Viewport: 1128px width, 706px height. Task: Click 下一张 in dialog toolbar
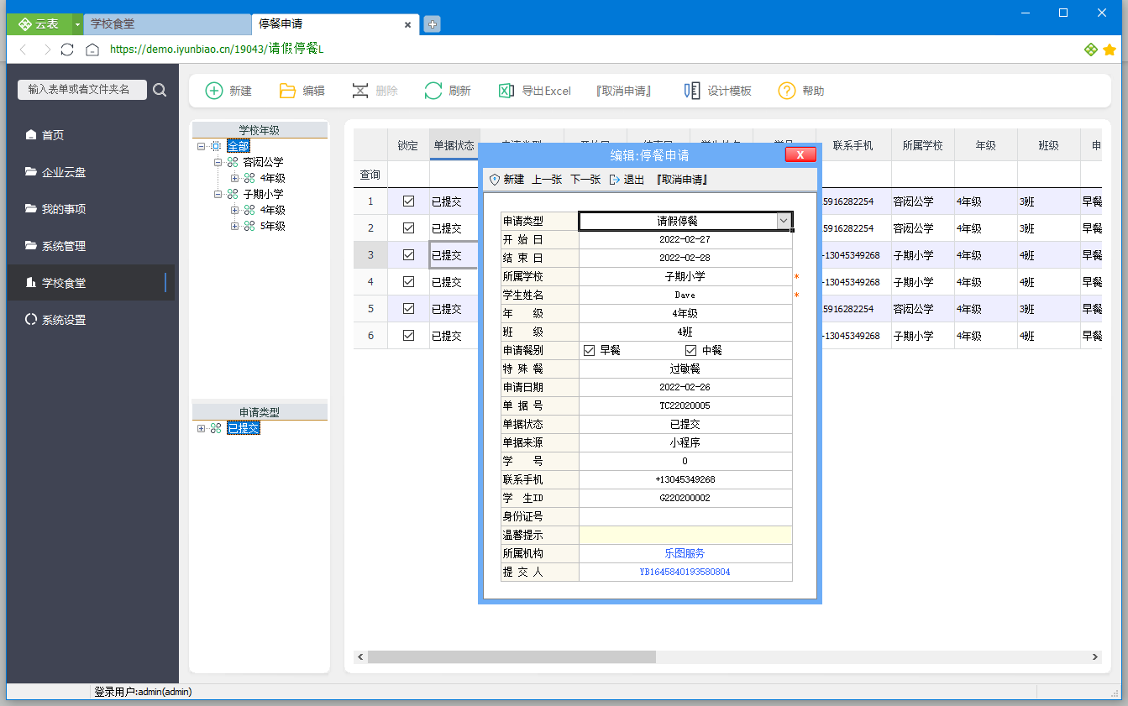tap(585, 180)
